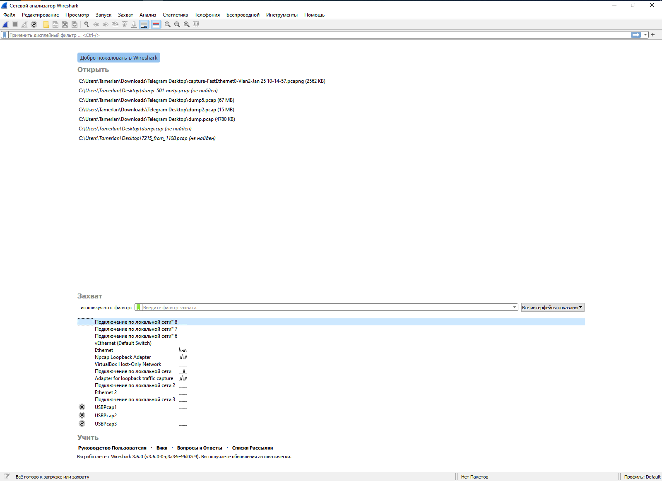This screenshot has width=662, height=481.
Task: Reset text zoom to normal size
Action: tap(187, 24)
